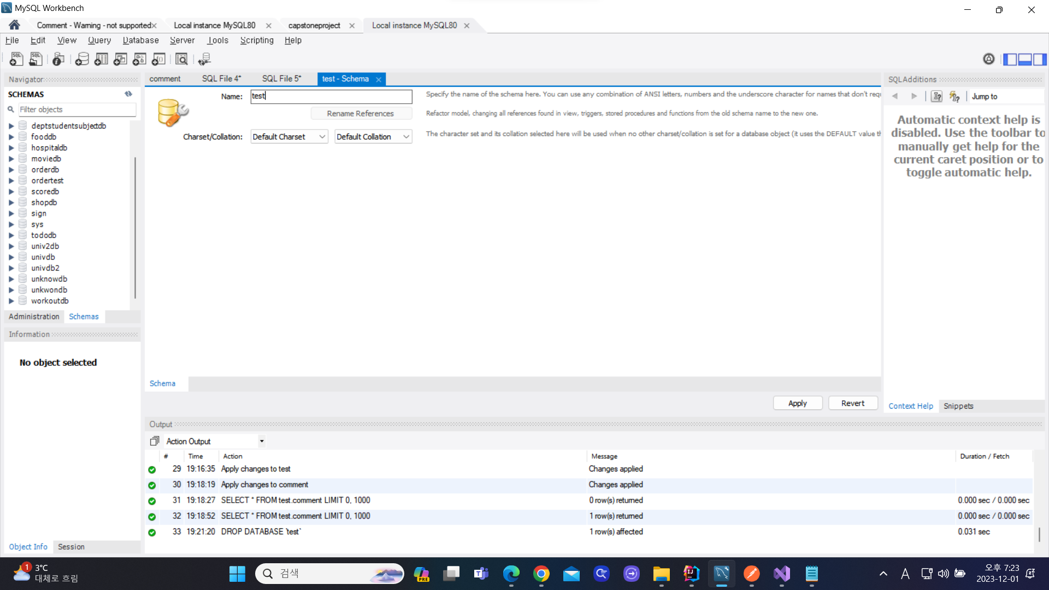
Task: Toggle the bottom output panel visibility
Action: point(1025,59)
